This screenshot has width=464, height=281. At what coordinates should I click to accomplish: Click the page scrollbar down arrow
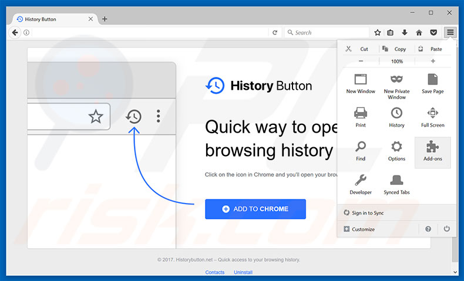coord(455,272)
